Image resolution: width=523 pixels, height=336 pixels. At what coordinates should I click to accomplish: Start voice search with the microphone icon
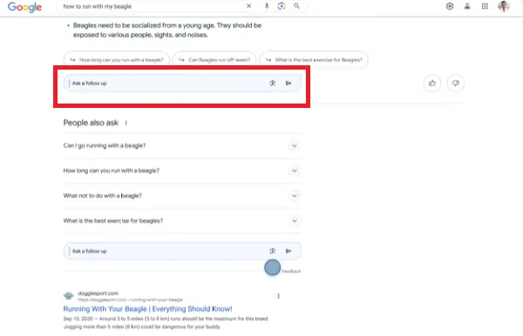point(267,6)
